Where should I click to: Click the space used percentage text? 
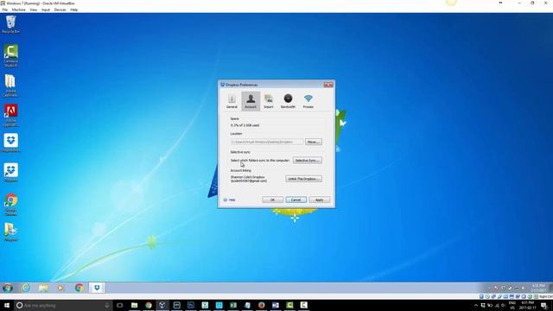(x=245, y=125)
